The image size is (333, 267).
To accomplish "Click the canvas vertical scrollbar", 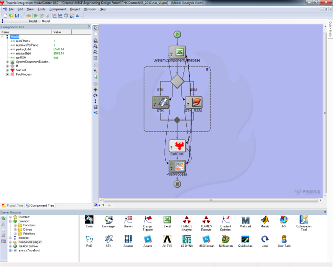I will (325, 113).
